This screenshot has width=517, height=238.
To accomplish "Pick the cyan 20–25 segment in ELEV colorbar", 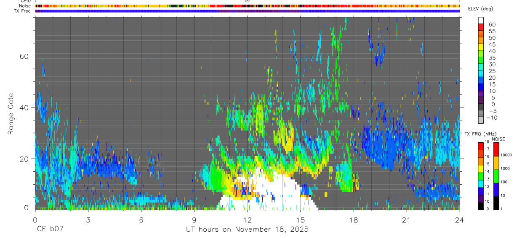I will point(481,74).
